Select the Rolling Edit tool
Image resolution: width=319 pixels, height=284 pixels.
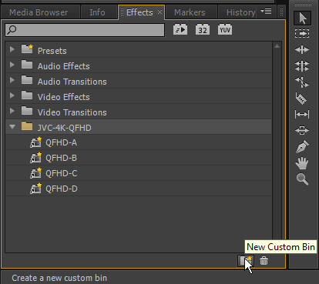[x=302, y=65]
